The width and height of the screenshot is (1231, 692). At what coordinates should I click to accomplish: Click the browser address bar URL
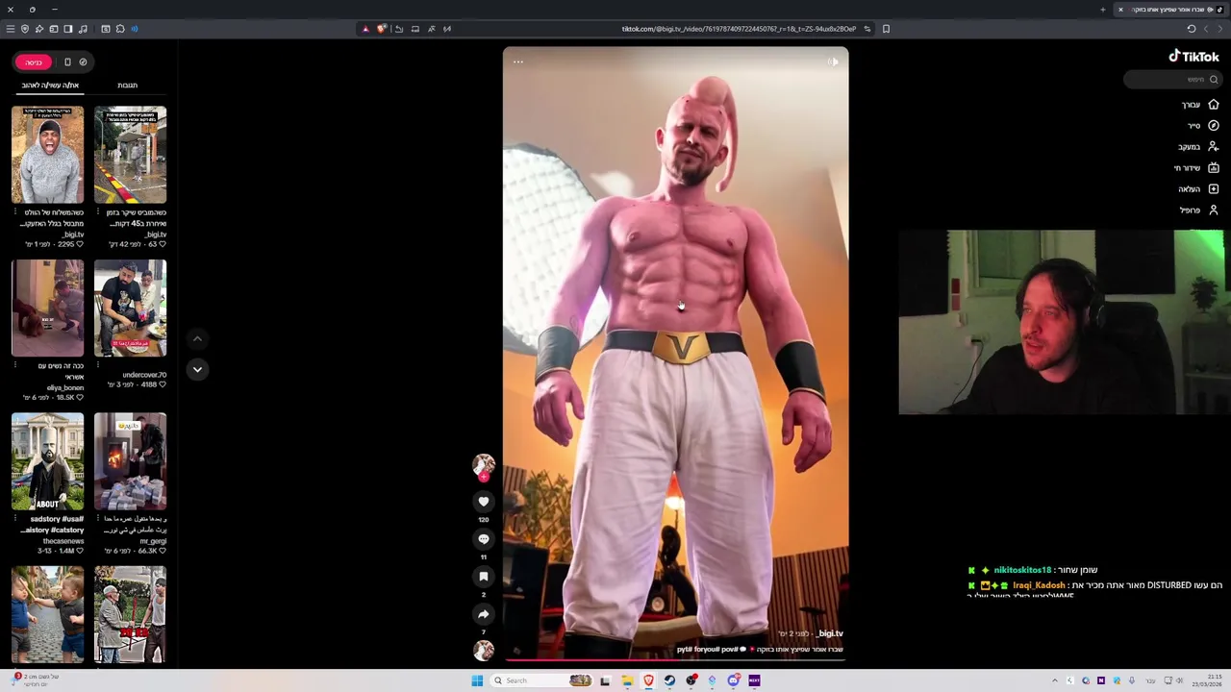click(739, 29)
